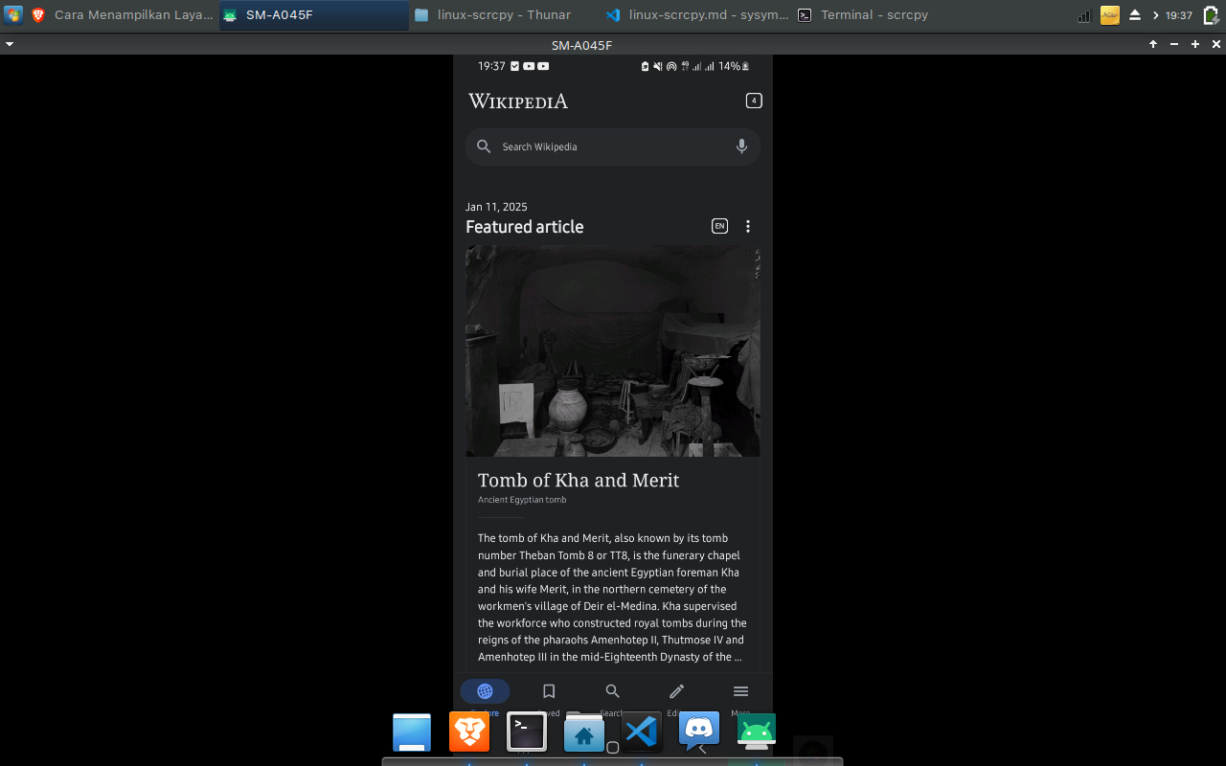Open the scrcpy Android icon in dock
Image resolution: width=1226 pixels, height=766 pixels.
(757, 732)
